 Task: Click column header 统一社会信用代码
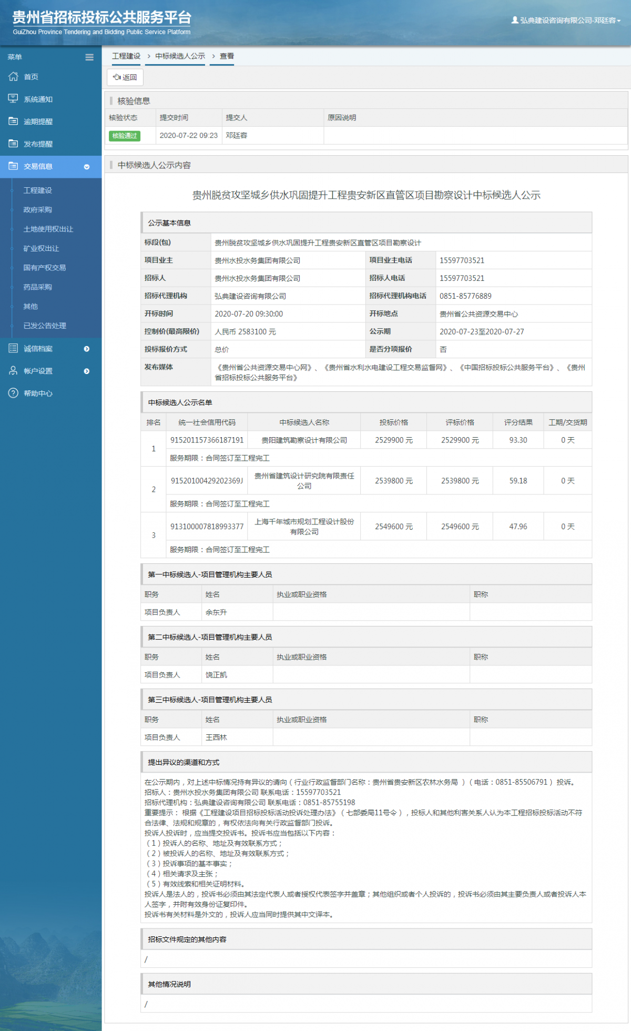(207, 423)
